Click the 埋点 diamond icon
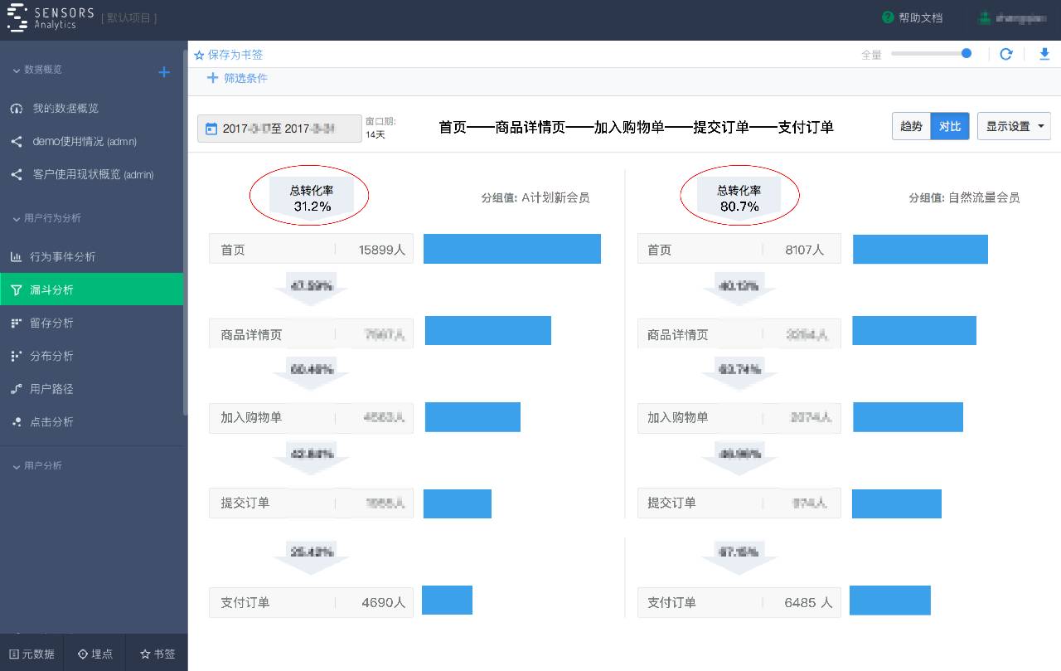This screenshot has width=1061, height=671. tap(82, 654)
